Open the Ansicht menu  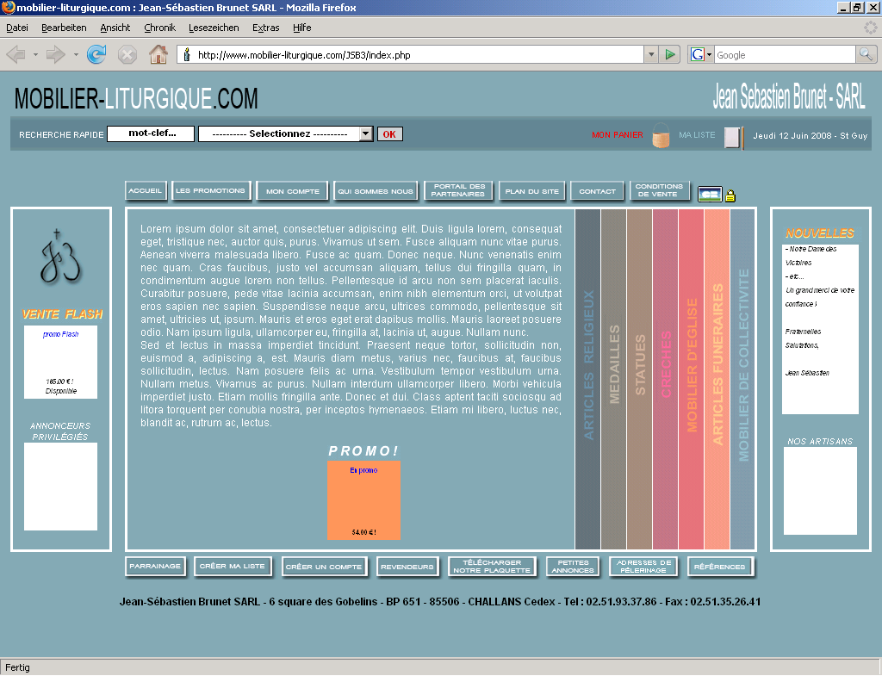(x=115, y=28)
